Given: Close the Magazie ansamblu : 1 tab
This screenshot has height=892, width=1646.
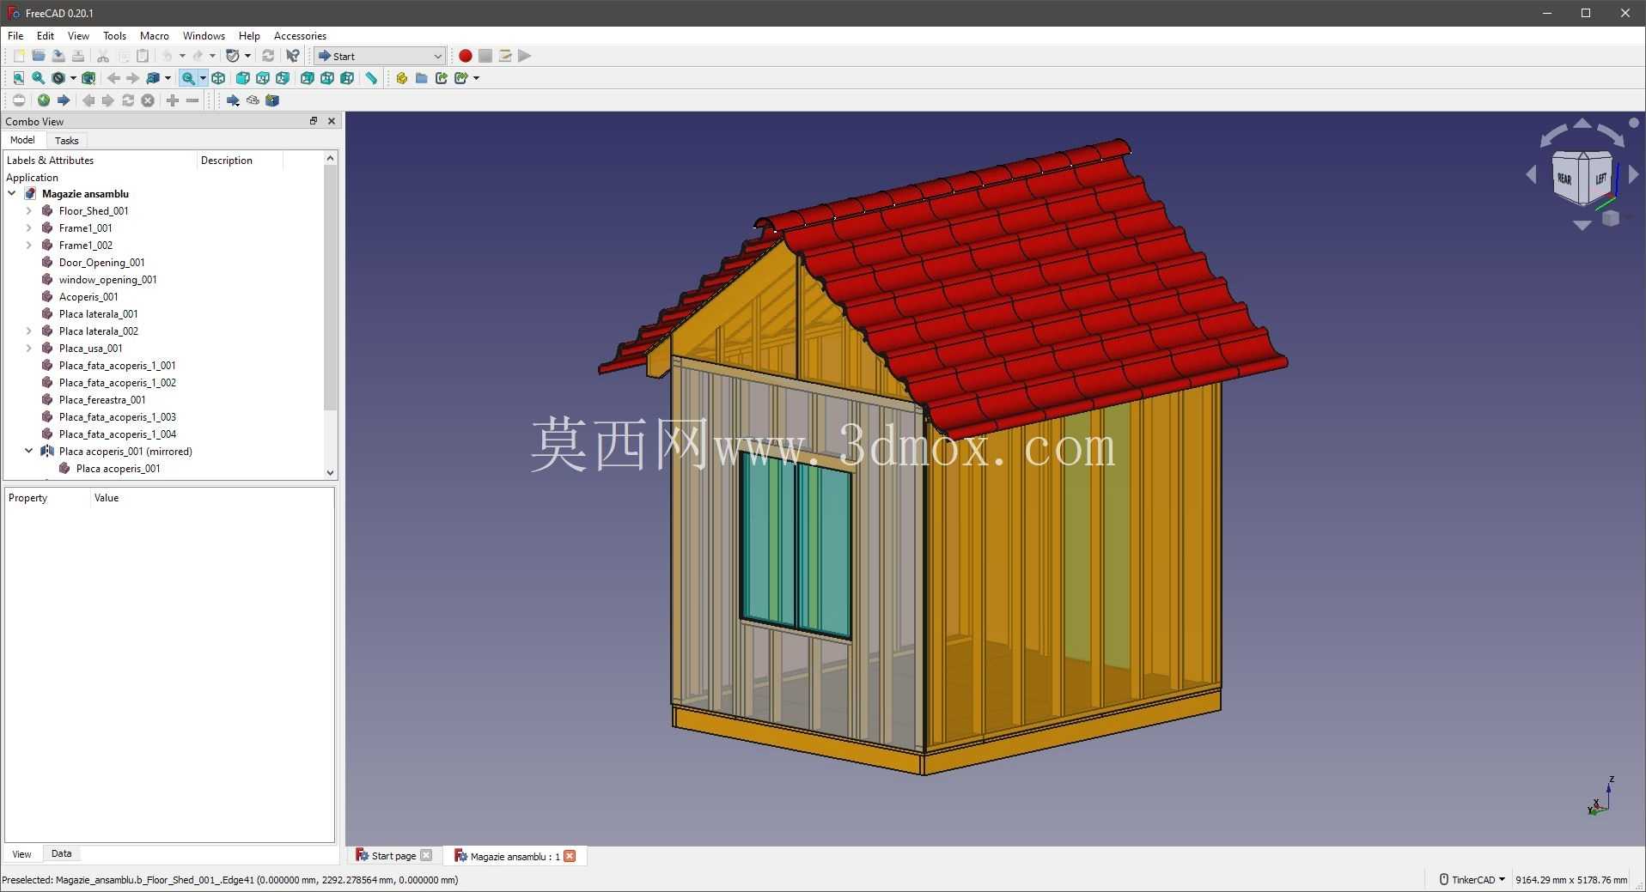Looking at the screenshot, I should point(570,856).
